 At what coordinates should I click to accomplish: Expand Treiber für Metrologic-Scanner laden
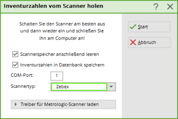coord(63,104)
